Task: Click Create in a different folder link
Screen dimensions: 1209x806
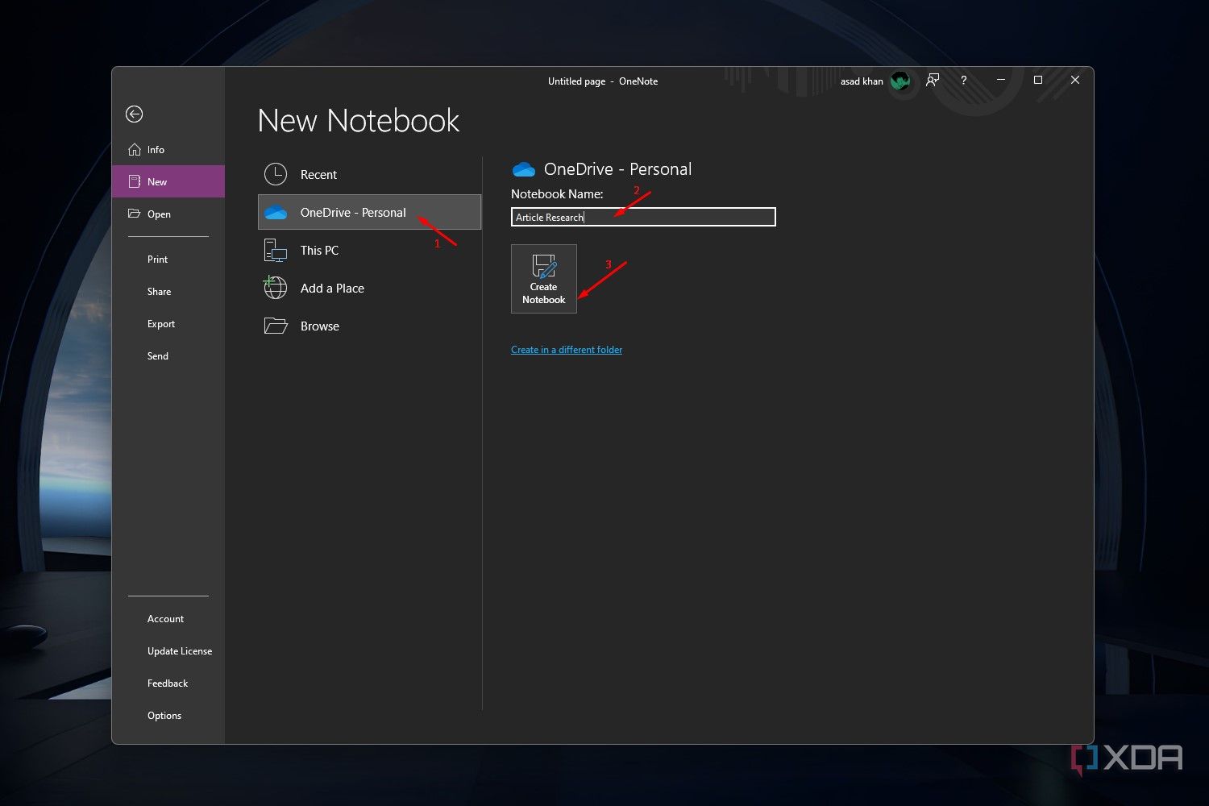Action: (567, 350)
